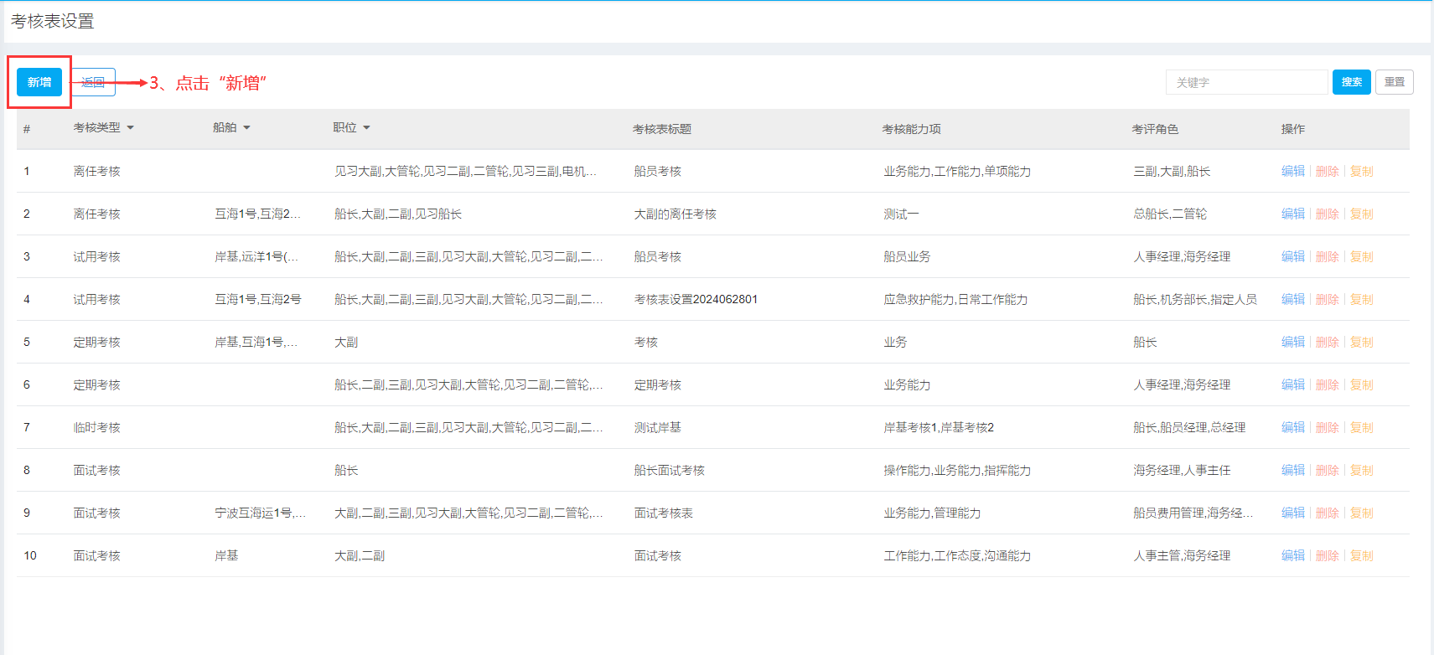
Task: Edit row 6 titled 定期考核
Action: (x=1292, y=384)
